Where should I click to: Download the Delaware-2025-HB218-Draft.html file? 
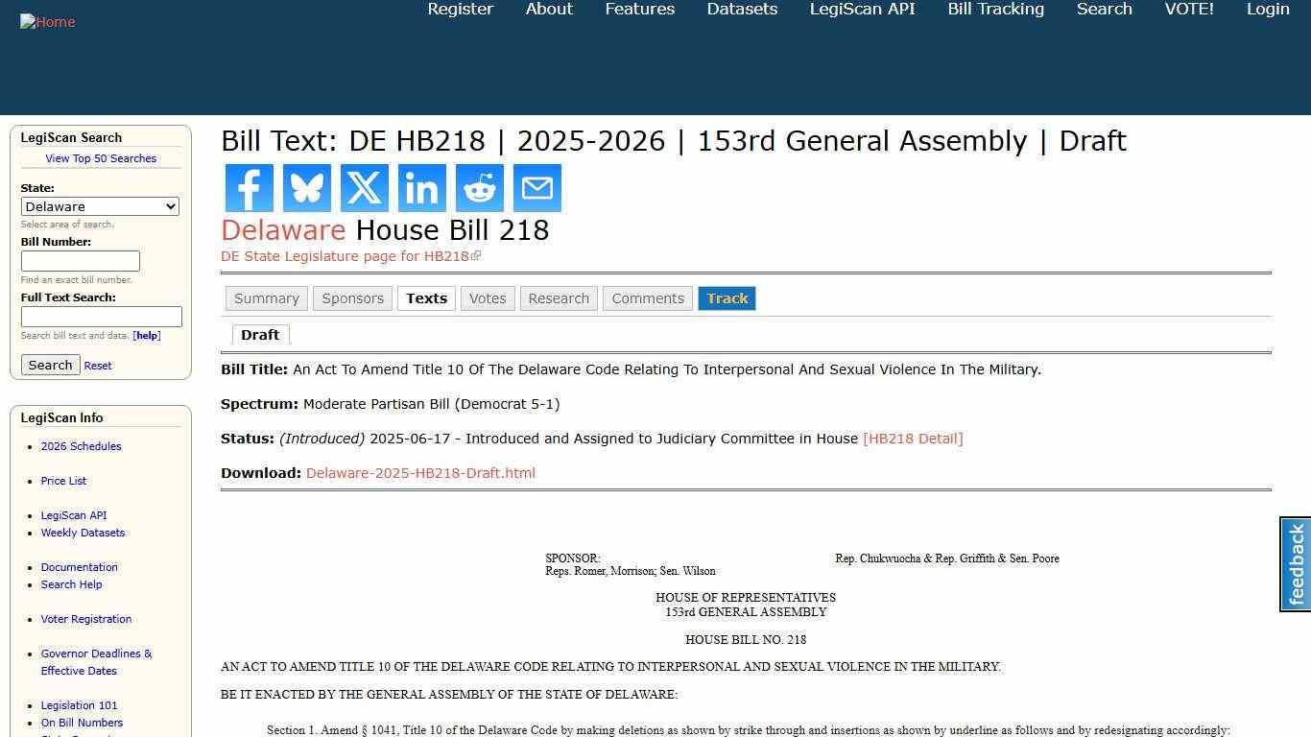pyautogui.click(x=419, y=472)
